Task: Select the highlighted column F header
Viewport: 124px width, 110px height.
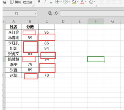Action: (96, 21)
